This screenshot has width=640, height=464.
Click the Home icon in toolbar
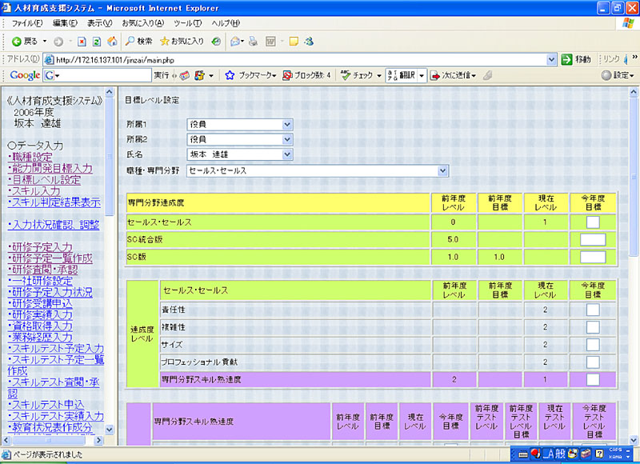(111, 41)
